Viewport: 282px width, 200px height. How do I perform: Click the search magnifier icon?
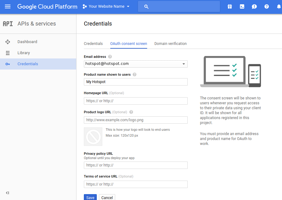coord(147,7)
